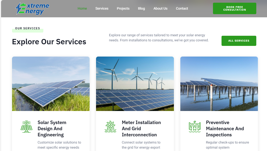Navigate to About Us
Screen dimensions: 267x151
tap(161, 9)
